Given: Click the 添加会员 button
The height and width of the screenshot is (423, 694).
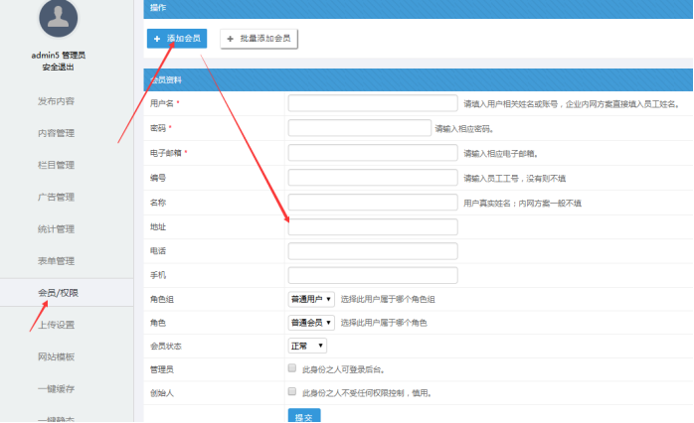Looking at the screenshot, I should click(x=177, y=38).
